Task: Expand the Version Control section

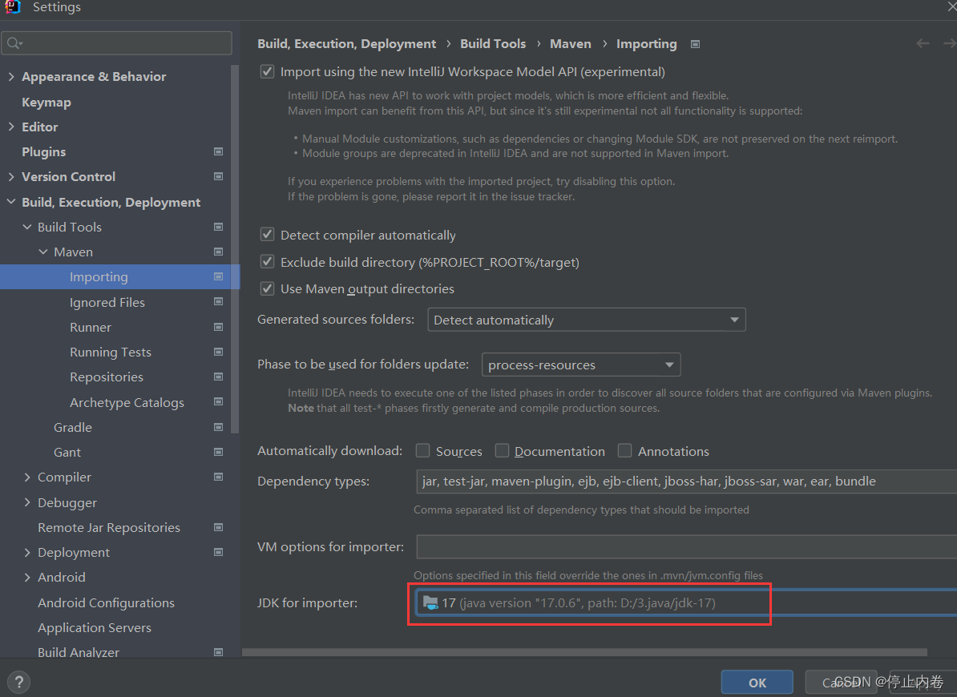Action: [x=11, y=176]
